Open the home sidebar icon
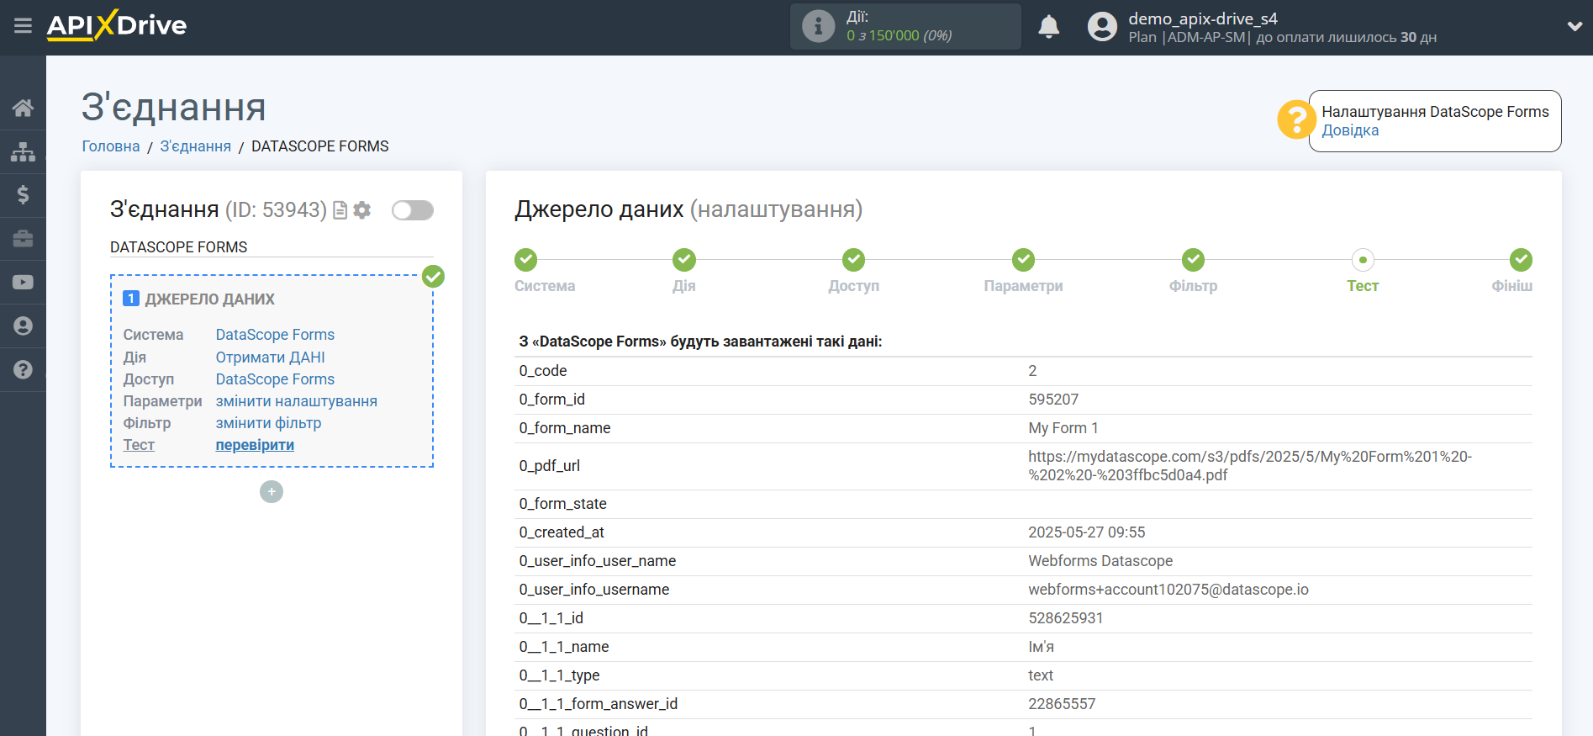 [23, 108]
